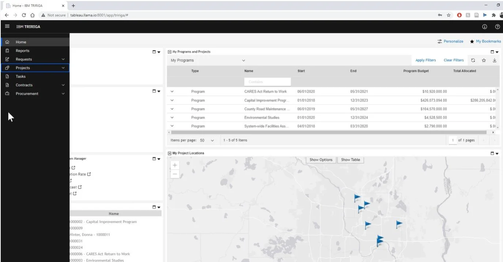The width and height of the screenshot is (503, 262).
Task: Bookmark the report using the star icon
Action: click(484, 60)
